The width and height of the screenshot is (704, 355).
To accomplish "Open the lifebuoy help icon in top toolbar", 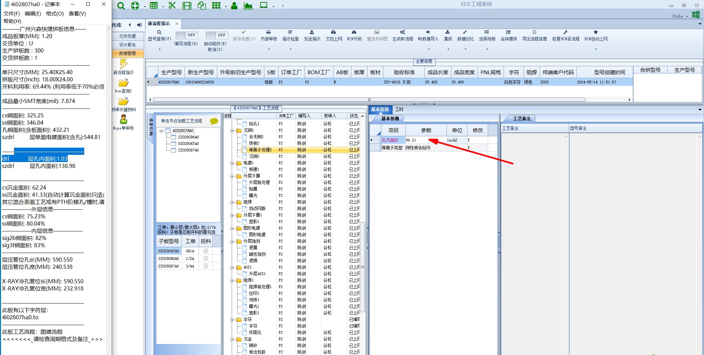I will click(135, 6).
